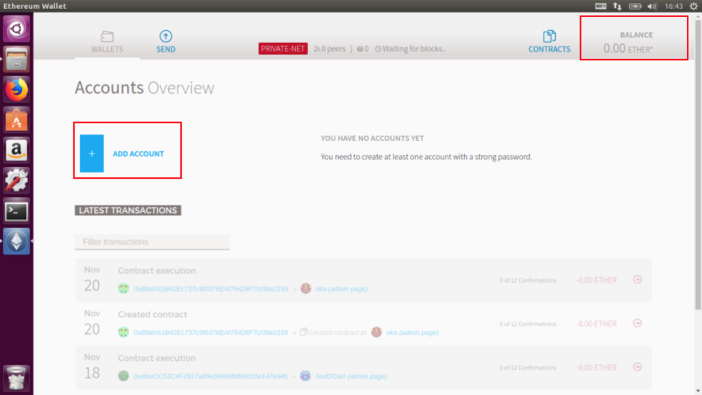
Task: Click sender identicon in Nov 20 Contract execution row
Action: click(x=123, y=288)
